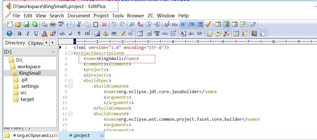Open the Project menu
Screen dimensions: 317x140
101,16
